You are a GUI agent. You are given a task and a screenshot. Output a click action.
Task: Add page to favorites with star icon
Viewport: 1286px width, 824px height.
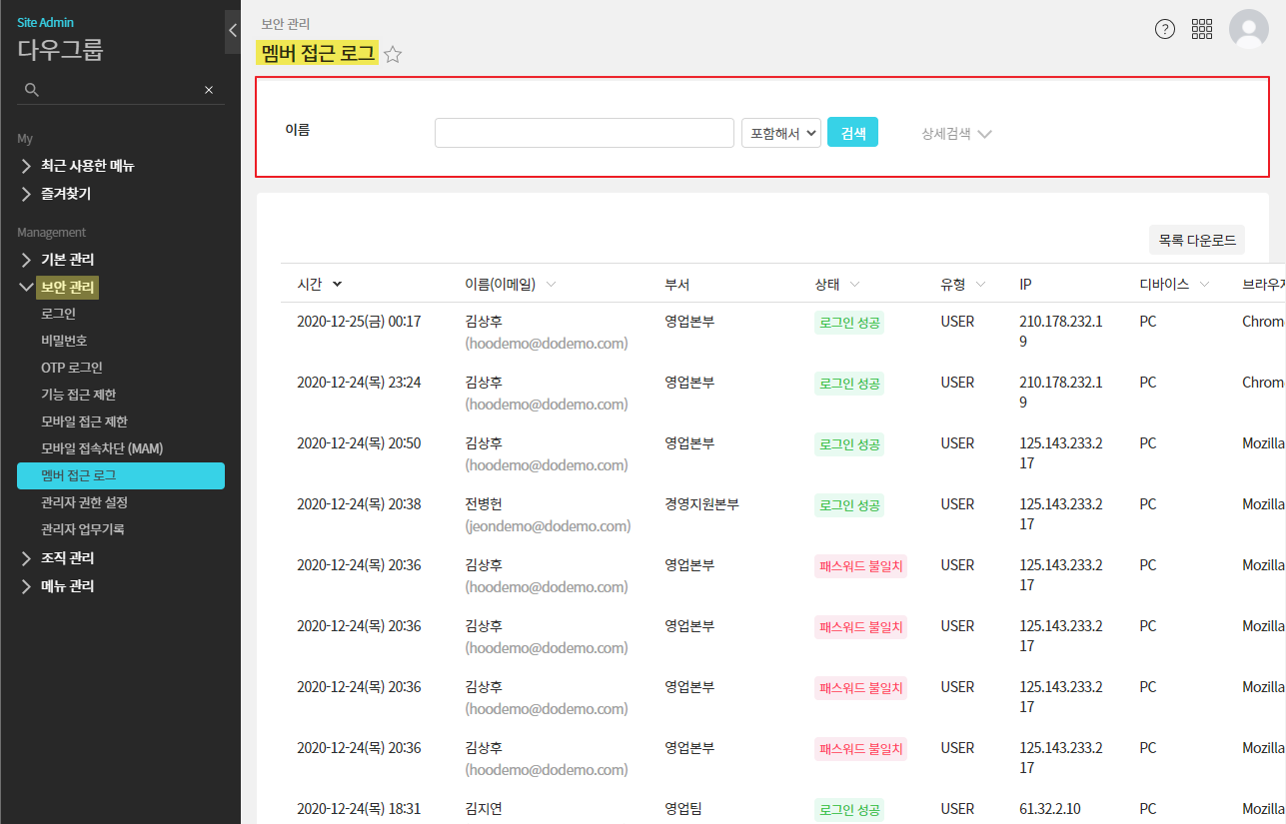point(393,55)
